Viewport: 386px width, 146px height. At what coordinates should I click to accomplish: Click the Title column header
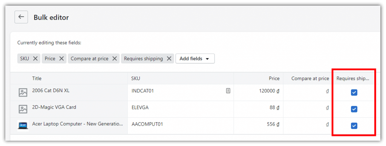pos(37,78)
